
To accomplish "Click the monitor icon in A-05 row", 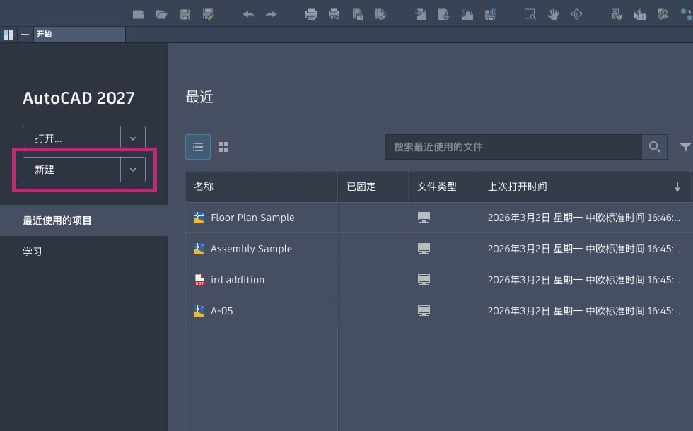I will point(424,311).
